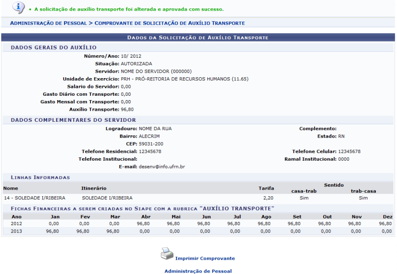Click the email desenv@info.ufrn.br
Screen dimensions: 397x274
161,166
